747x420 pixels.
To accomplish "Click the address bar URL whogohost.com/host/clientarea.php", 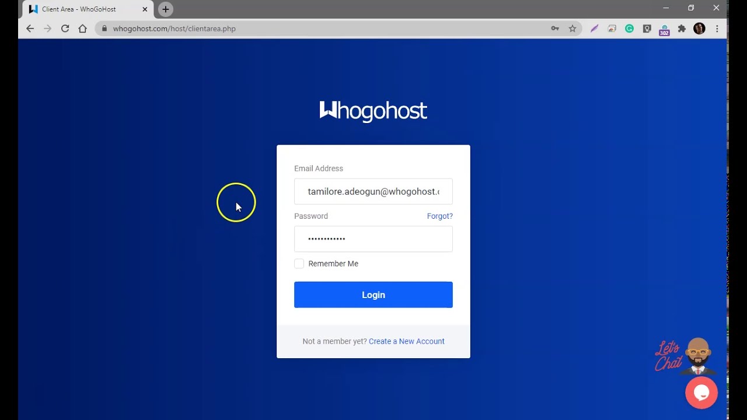I will point(174,29).
